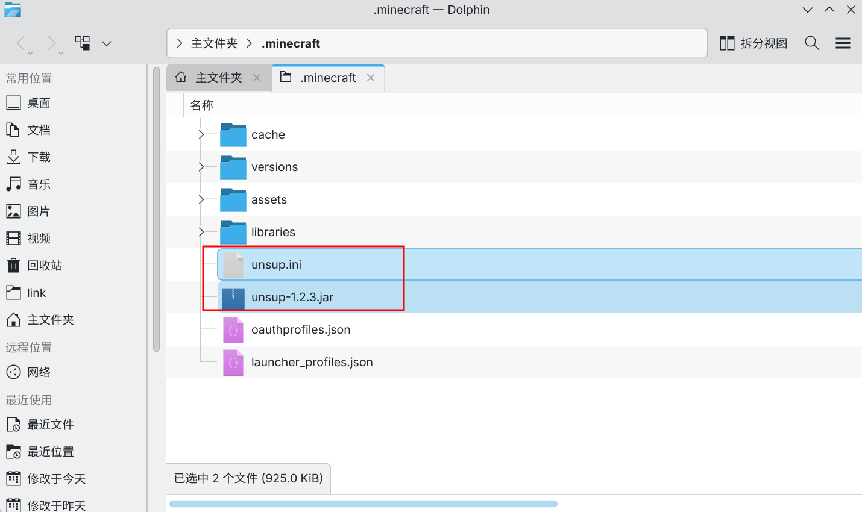Open 视频 in the places sidebar
This screenshot has height=512, width=862.
pyautogui.click(x=28, y=239)
